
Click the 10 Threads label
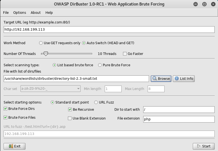point(107,54)
